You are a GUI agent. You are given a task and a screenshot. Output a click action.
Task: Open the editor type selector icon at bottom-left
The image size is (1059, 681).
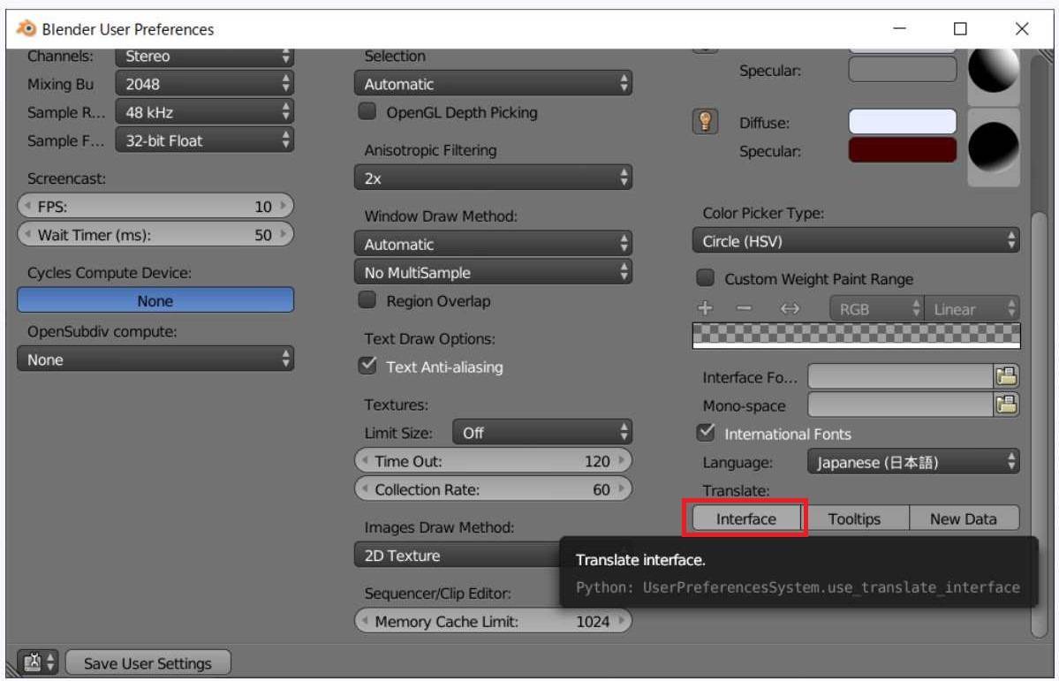[39, 662]
